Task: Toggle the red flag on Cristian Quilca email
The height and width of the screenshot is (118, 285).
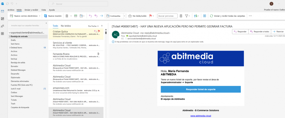Action: pyautogui.click(x=99, y=31)
